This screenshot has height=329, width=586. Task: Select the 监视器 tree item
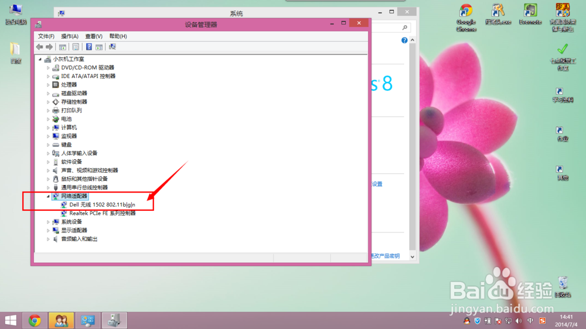(x=69, y=136)
